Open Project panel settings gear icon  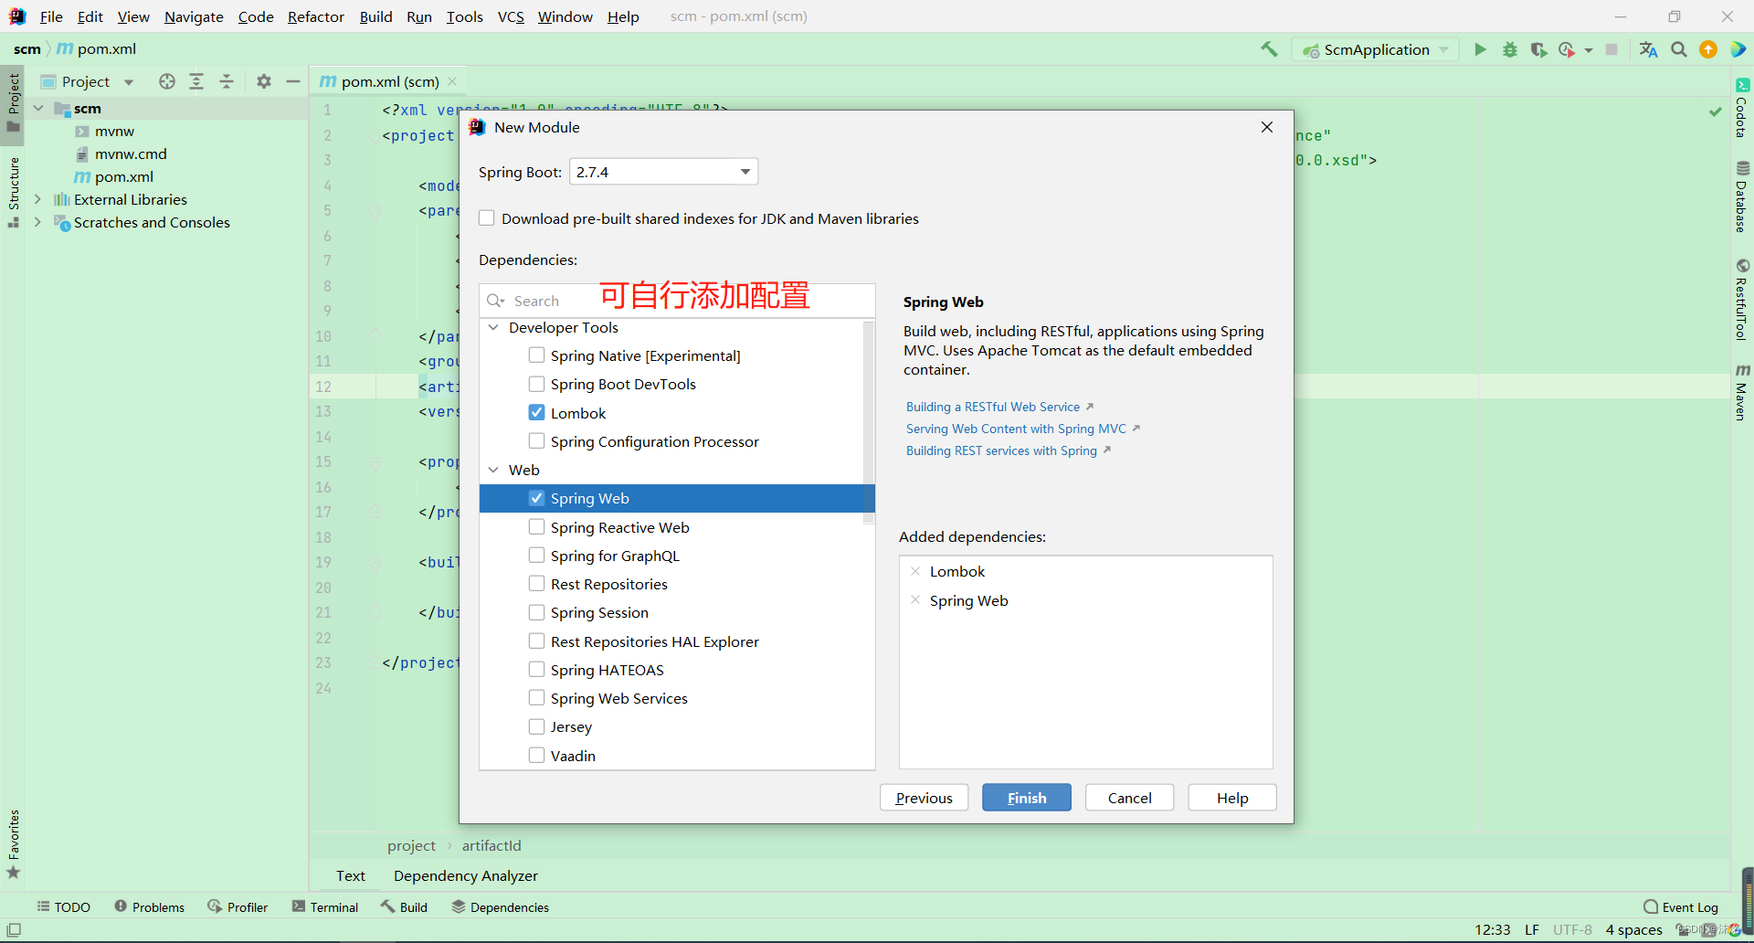coord(264,81)
